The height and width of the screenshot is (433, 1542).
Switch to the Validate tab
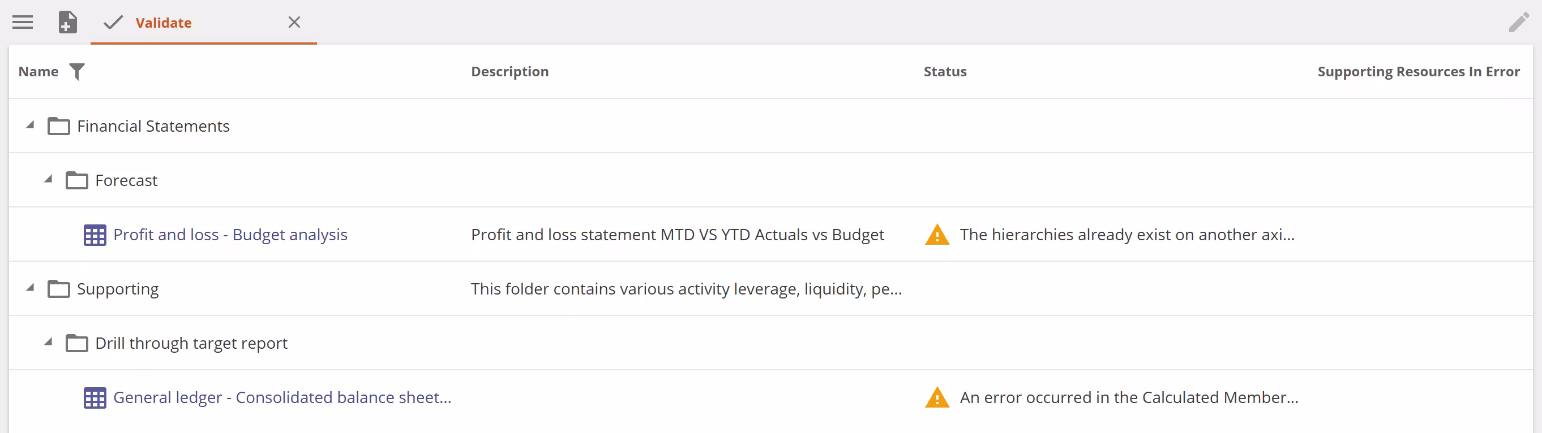tap(164, 23)
